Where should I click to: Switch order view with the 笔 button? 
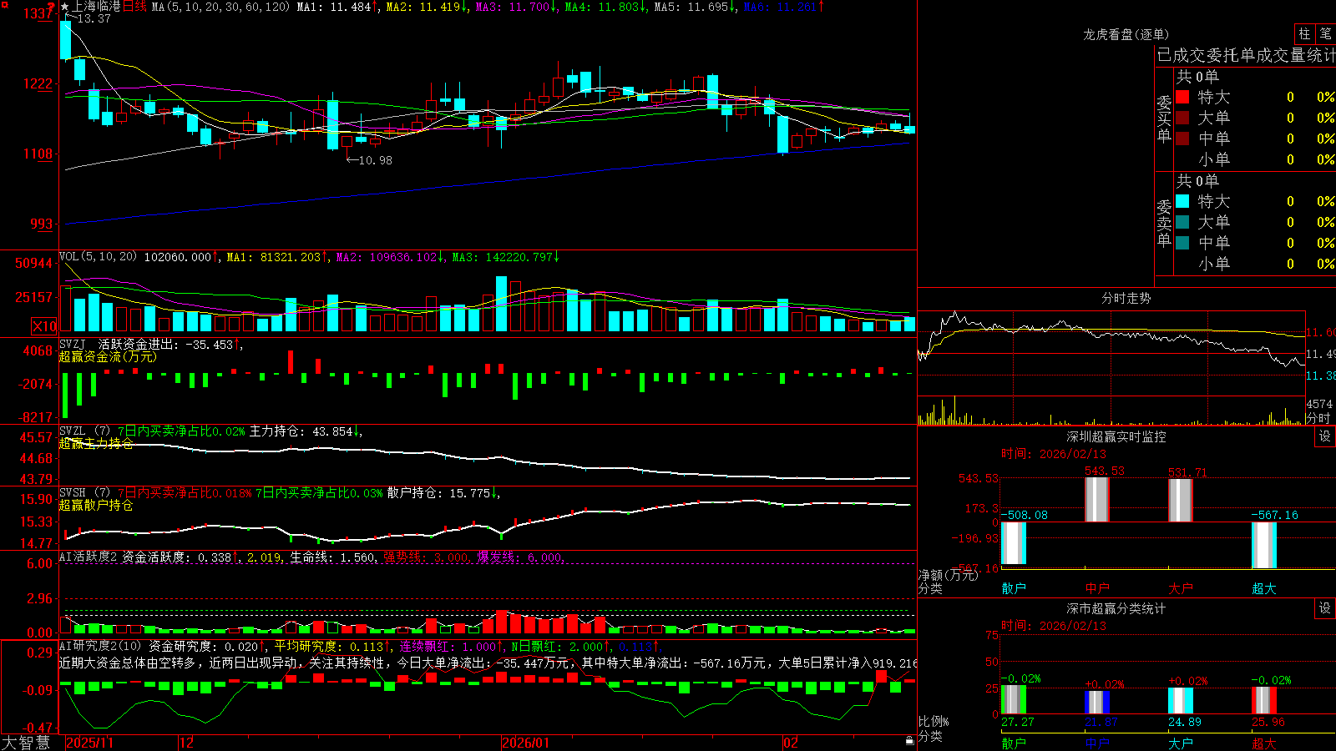pos(1325,33)
